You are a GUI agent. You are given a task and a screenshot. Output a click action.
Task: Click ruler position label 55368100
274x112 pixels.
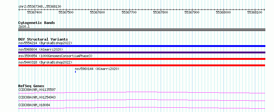coord(255,12)
